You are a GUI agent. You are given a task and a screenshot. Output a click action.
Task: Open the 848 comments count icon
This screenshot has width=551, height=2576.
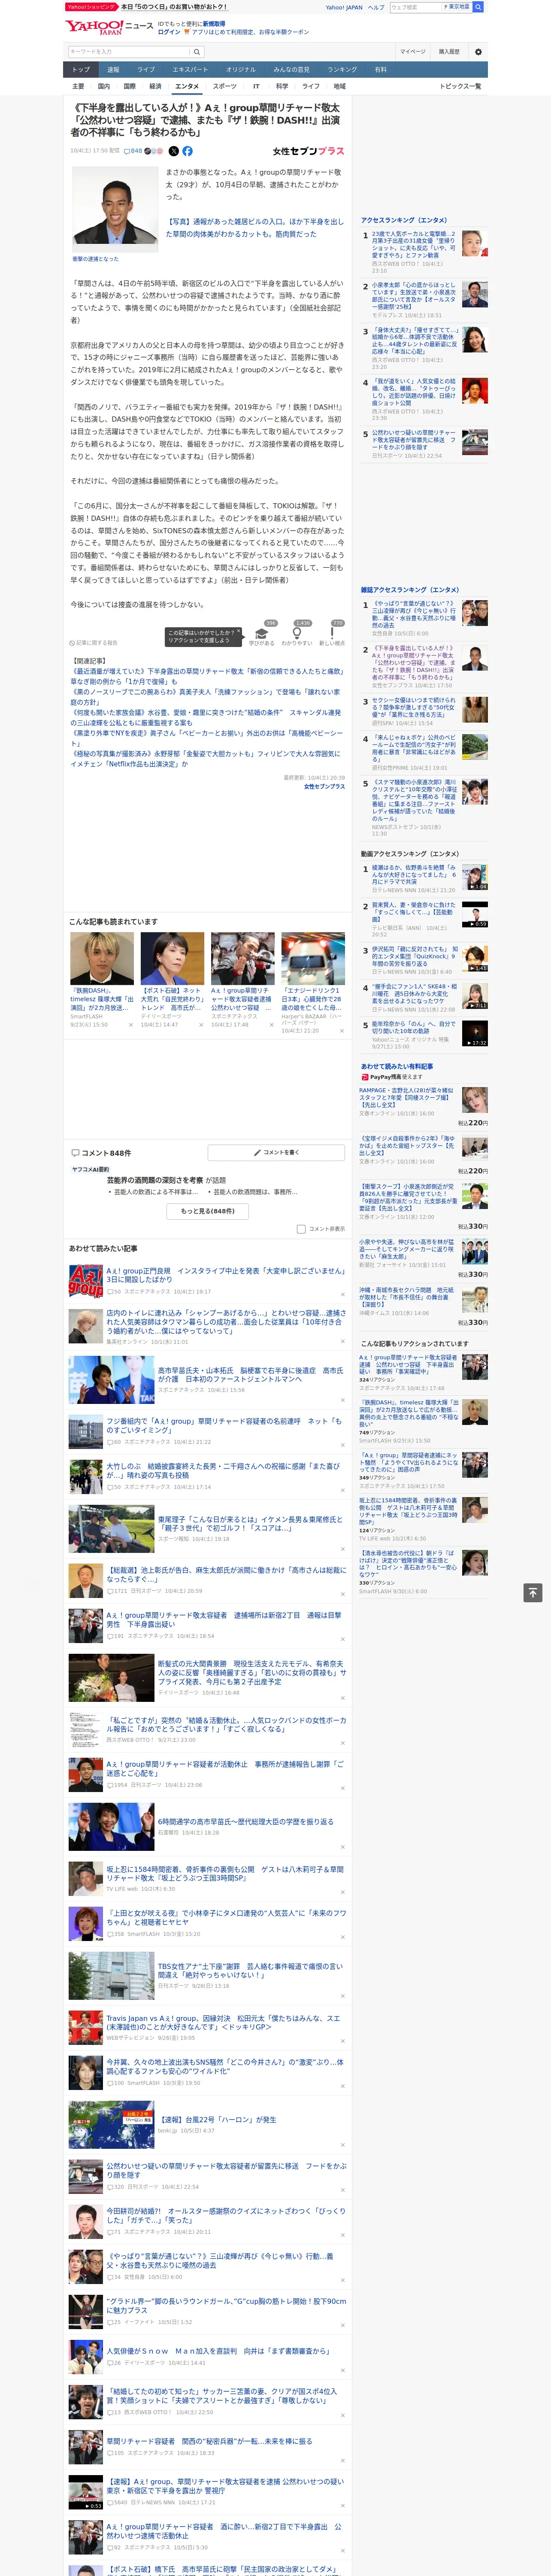[134, 151]
